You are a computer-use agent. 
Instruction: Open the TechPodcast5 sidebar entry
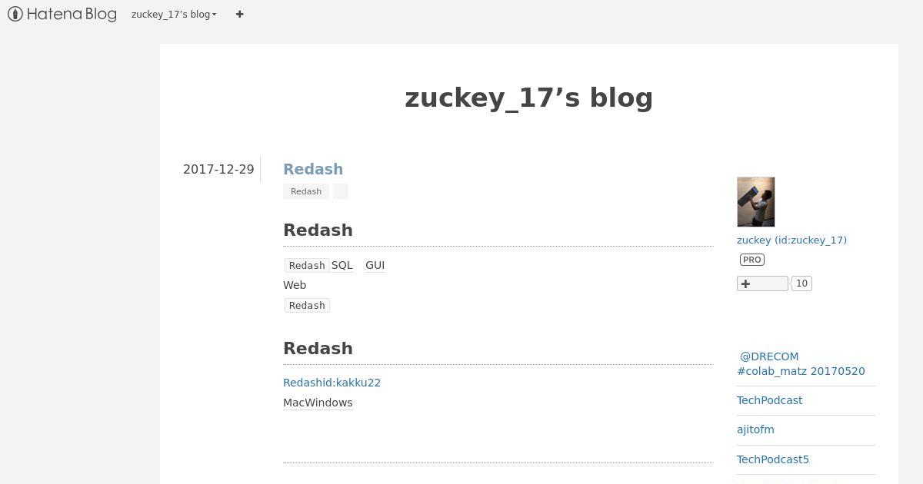pos(773,459)
